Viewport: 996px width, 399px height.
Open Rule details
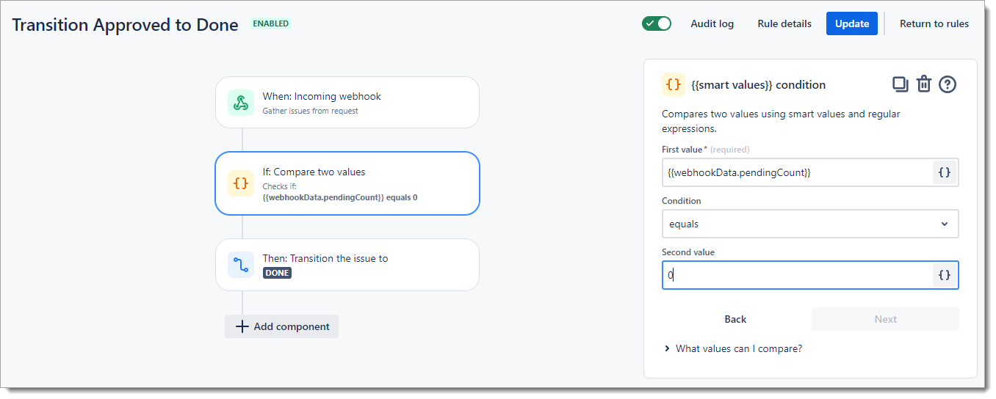[x=784, y=23]
